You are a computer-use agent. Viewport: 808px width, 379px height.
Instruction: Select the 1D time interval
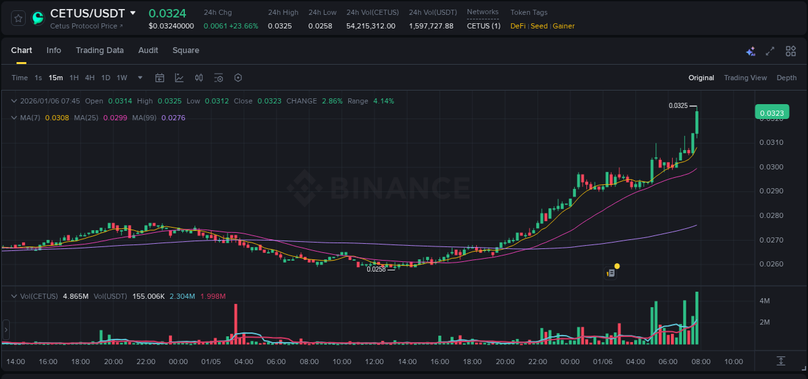105,78
